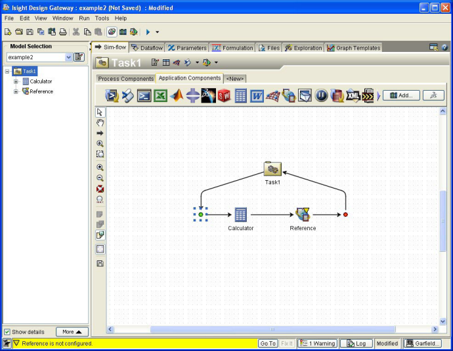453x351 pixels.
Task: Click the Go To button in status bar
Action: click(x=268, y=344)
